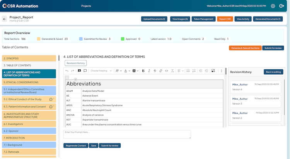Open the comments archive speech bubble icon

[85, 71]
